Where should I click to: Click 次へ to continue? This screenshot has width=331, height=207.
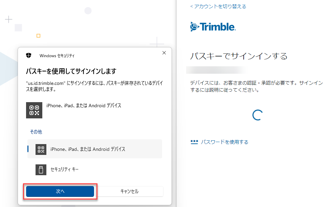[60, 191]
